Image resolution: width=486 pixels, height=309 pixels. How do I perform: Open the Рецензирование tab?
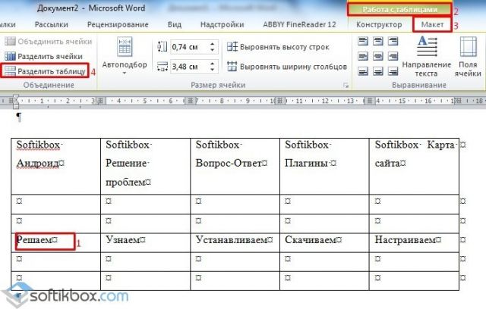(118, 24)
